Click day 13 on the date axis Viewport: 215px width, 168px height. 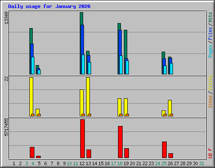click(88, 163)
